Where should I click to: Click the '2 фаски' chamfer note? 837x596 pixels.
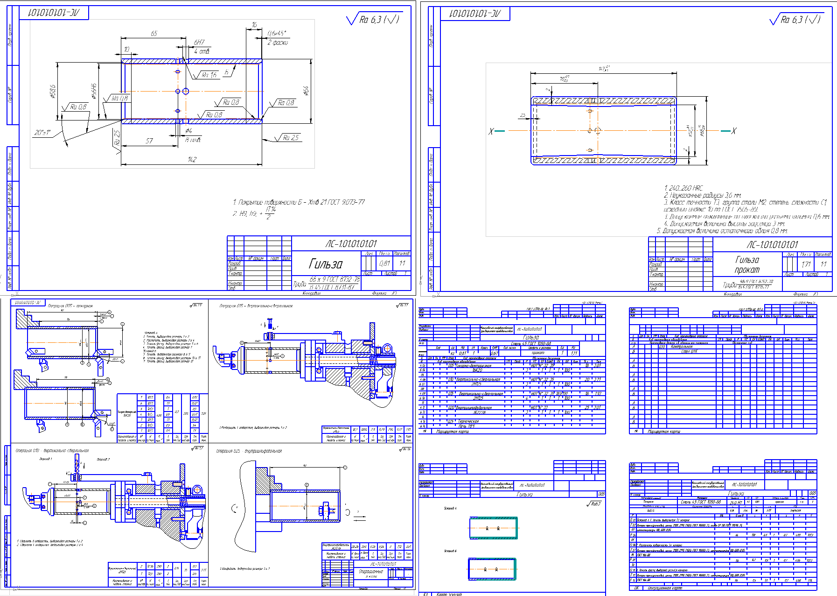(278, 43)
